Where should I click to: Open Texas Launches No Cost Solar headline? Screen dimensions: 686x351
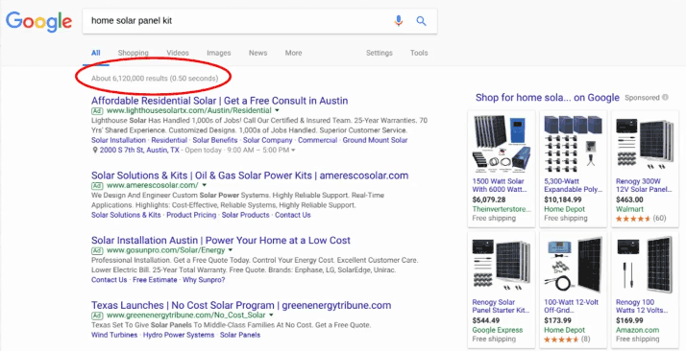coord(241,305)
